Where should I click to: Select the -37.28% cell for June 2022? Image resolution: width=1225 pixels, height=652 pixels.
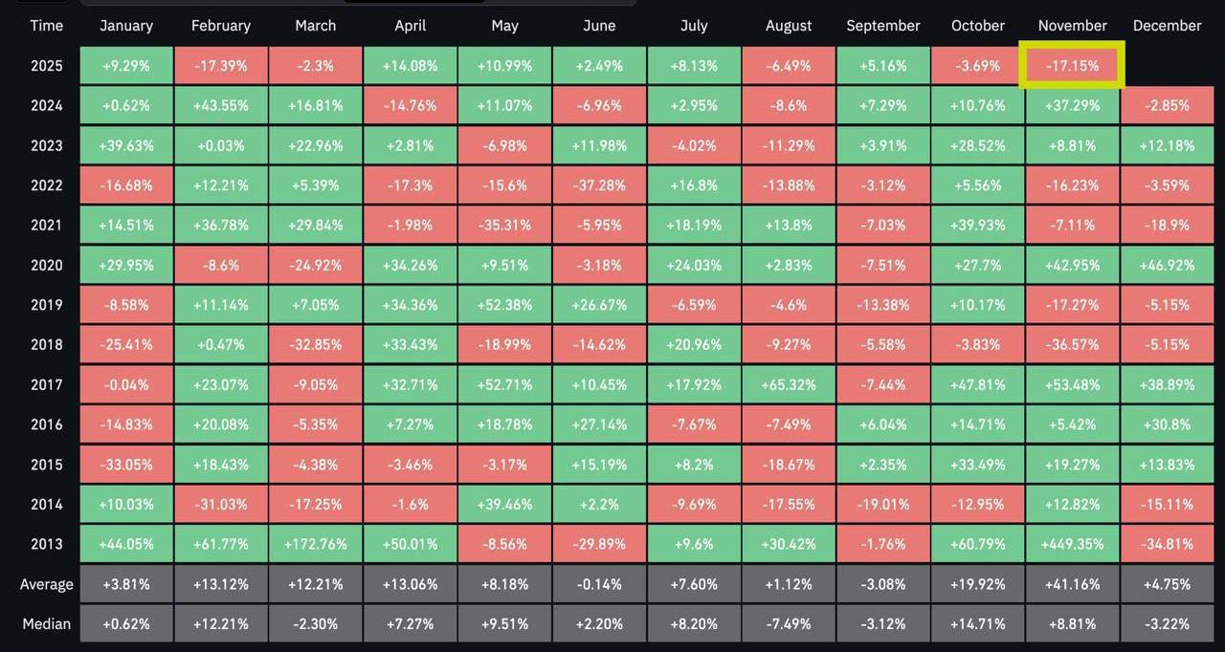[599, 185]
